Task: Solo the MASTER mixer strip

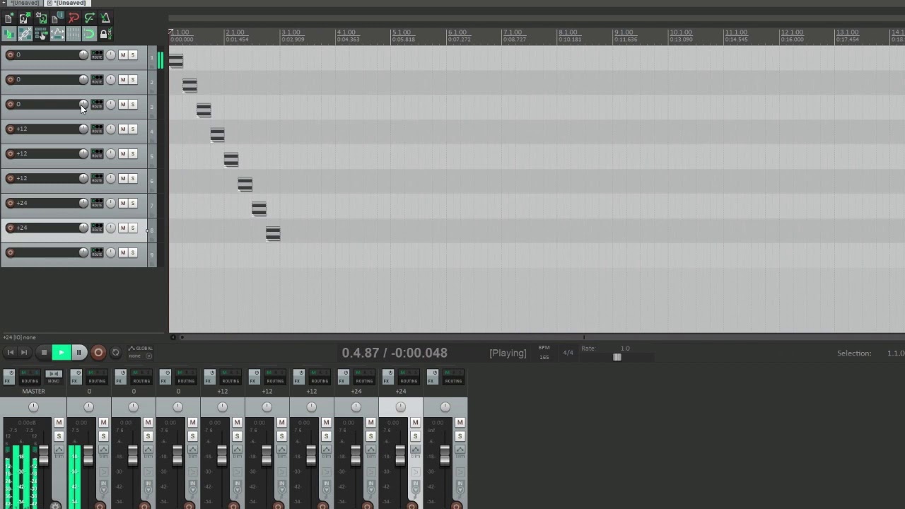Action: point(59,436)
